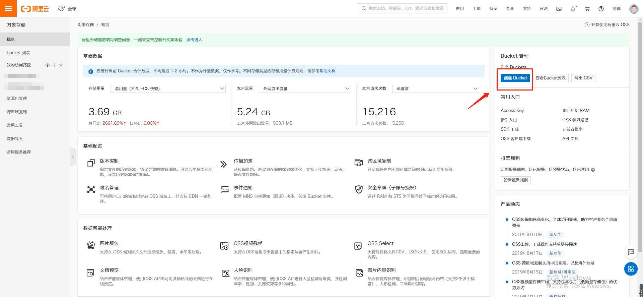Image resolution: width=643 pixels, height=297 pixels.
Task: Click the help question mark icon
Action: coord(601,9)
